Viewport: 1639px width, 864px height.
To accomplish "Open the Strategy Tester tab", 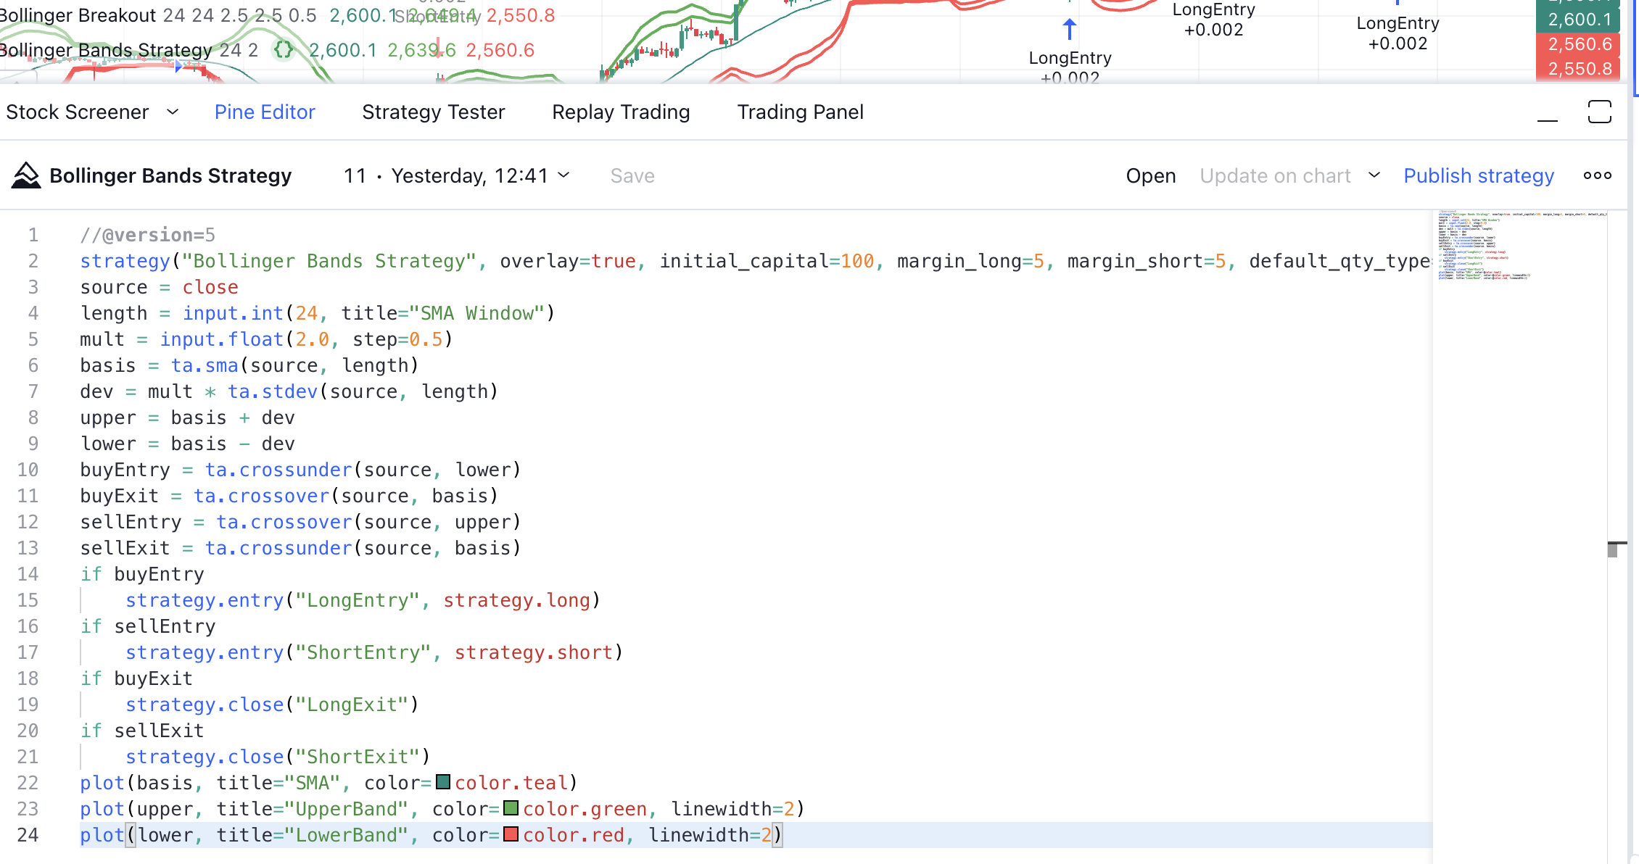I will click(434, 112).
